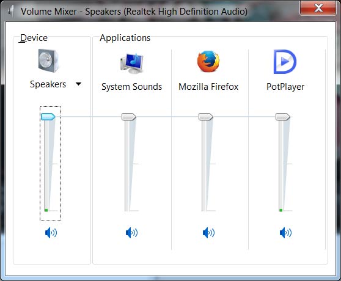Click the Mozilla Firefox volume slider thumb
Image resolution: width=341 pixels, height=281 pixels.
(206, 117)
